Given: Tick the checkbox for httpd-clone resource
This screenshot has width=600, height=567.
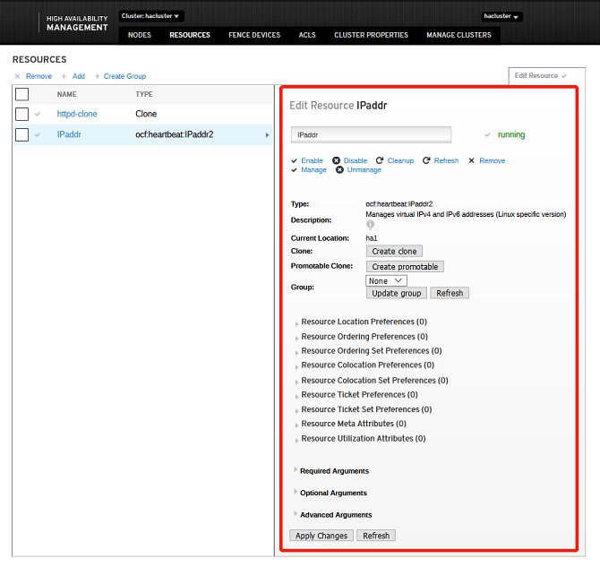Looking at the screenshot, I should pos(22,114).
